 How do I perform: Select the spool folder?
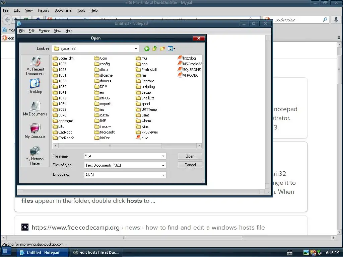coord(143,104)
